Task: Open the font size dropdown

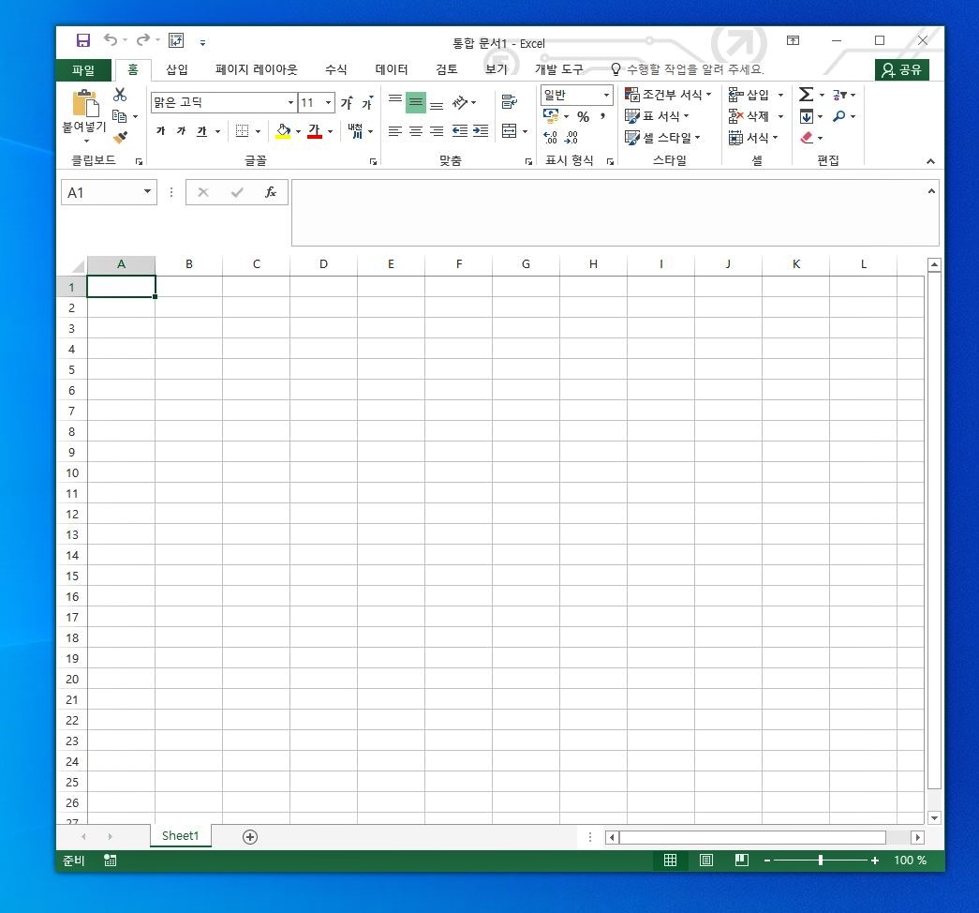Action: click(x=329, y=102)
